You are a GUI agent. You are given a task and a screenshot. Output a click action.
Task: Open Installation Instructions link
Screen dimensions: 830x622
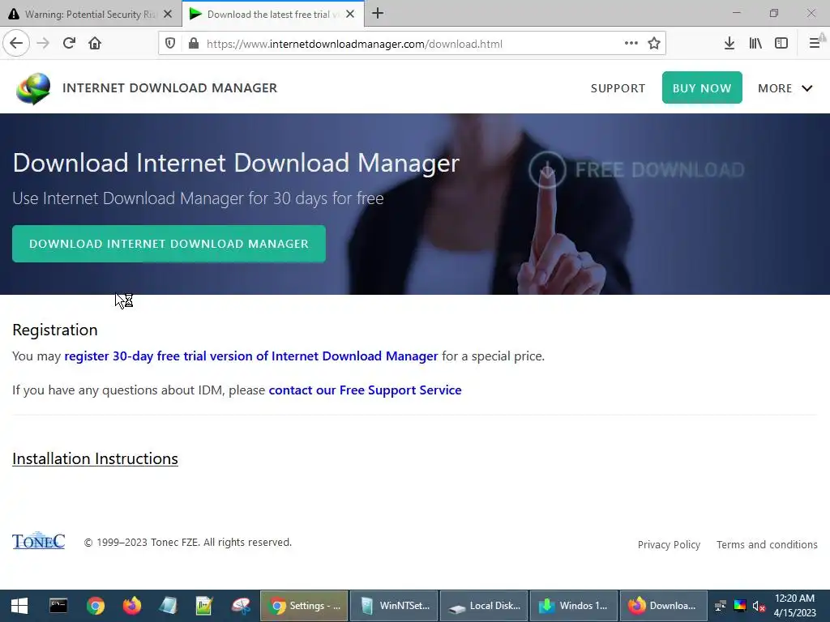tap(96, 458)
